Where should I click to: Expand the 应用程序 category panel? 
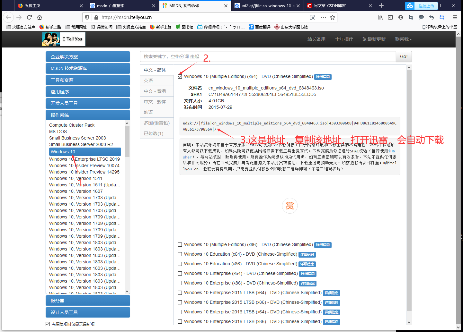pyautogui.click(x=88, y=92)
